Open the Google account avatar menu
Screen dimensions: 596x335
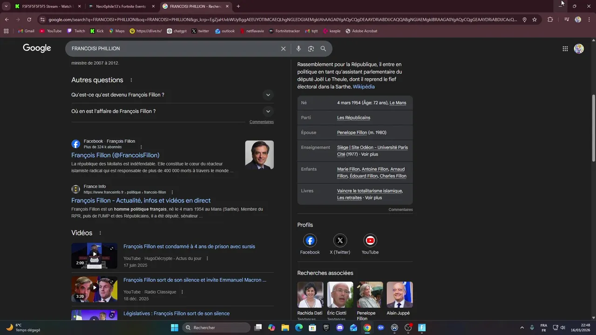pos(579,48)
